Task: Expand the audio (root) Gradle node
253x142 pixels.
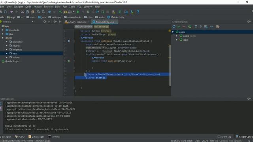Action: coord(177,36)
